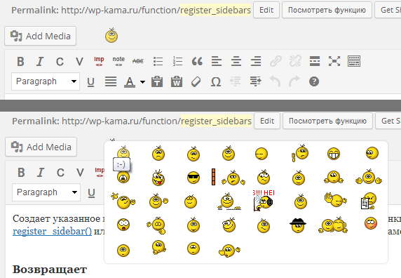Open the Paragraph format dropdown in upper editor
Screen dimensions: 401x278
pos(46,81)
